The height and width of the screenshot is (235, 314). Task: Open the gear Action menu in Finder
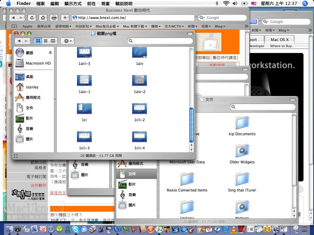pos(67,41)
